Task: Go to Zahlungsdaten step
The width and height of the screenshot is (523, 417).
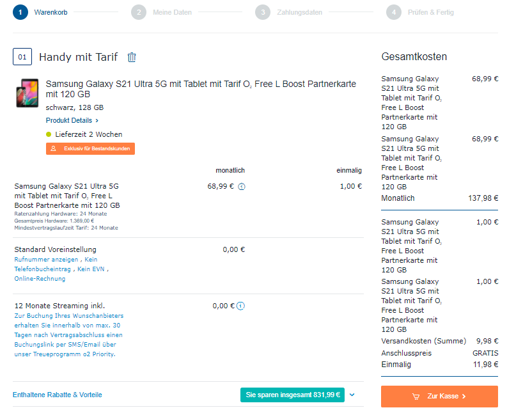Action: click(x=299, y=12)
